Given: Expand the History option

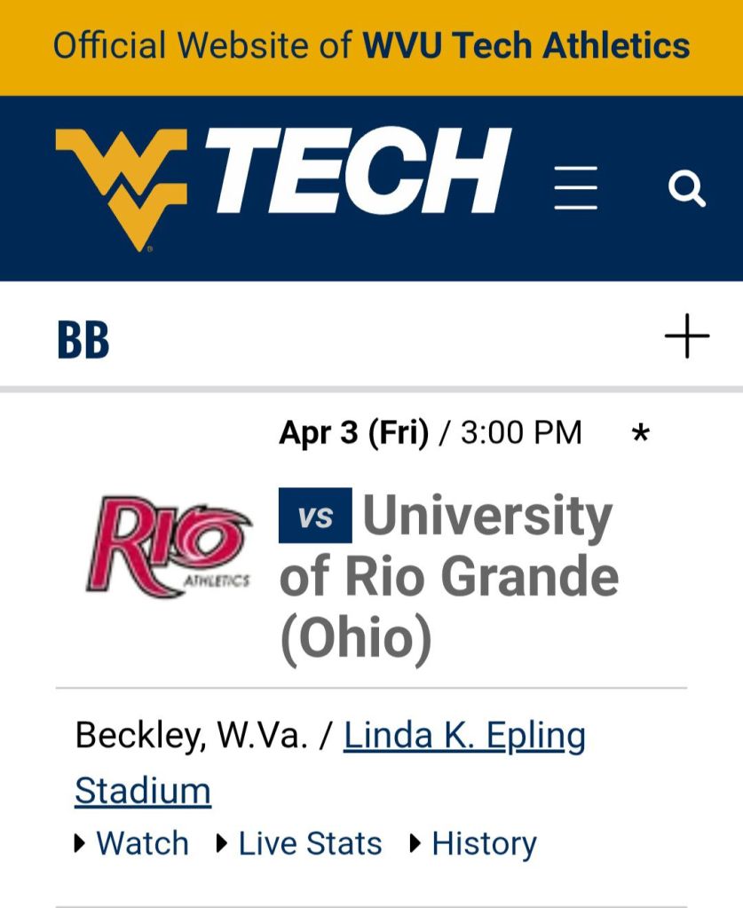Looking at the screenshot, I should (x=484, y=843).
